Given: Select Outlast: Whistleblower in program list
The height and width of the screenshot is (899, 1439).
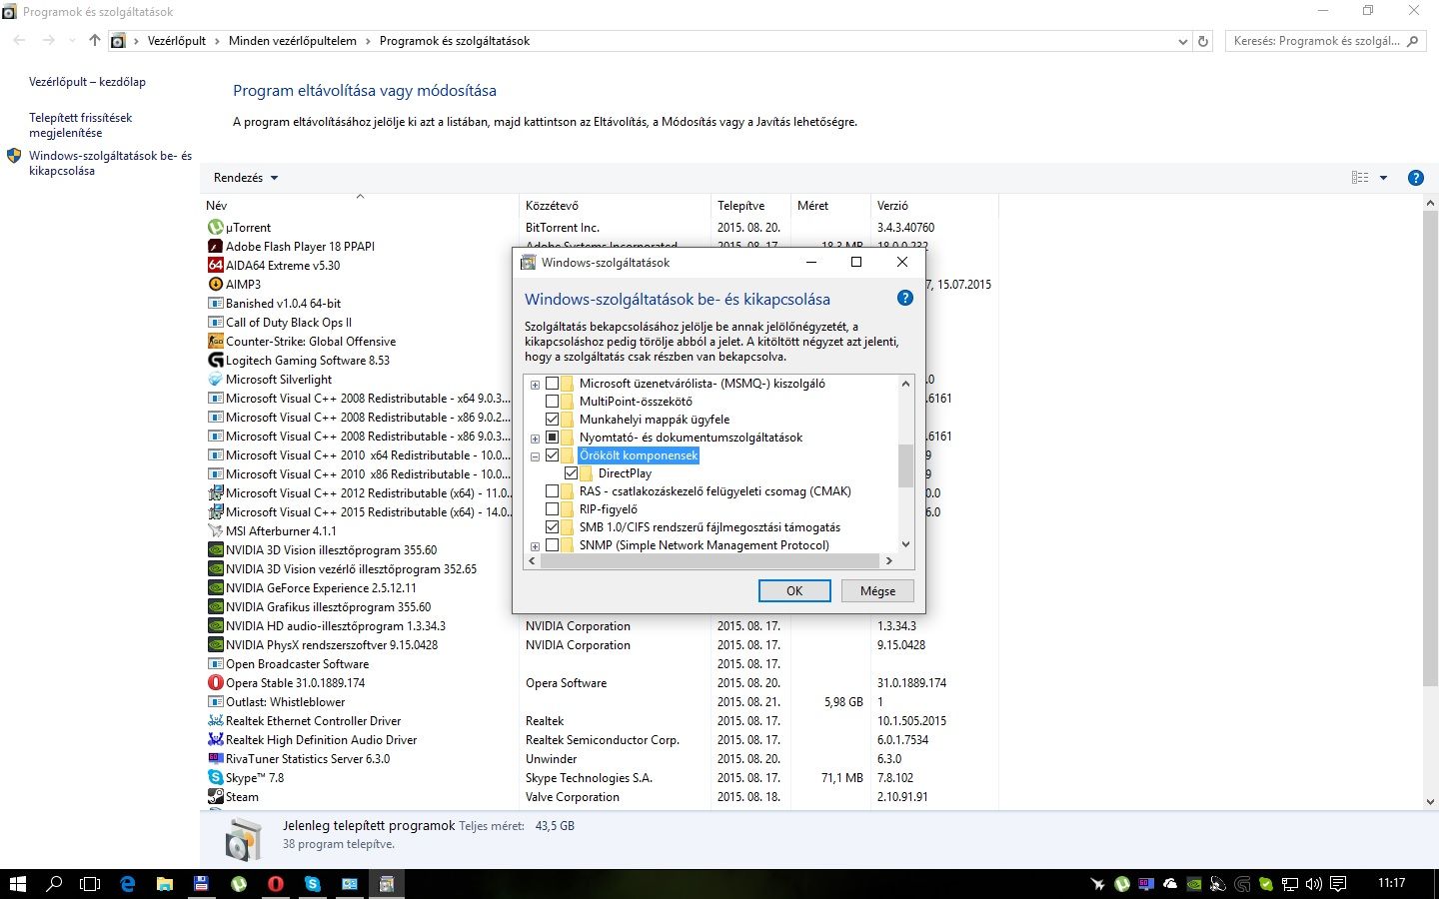Looking at the screenshot, I should (x=285, y=702).
